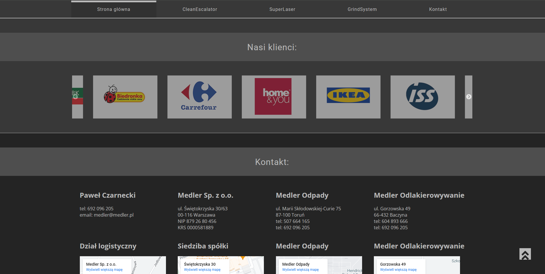Navigate to GrindSystem page

362,9
